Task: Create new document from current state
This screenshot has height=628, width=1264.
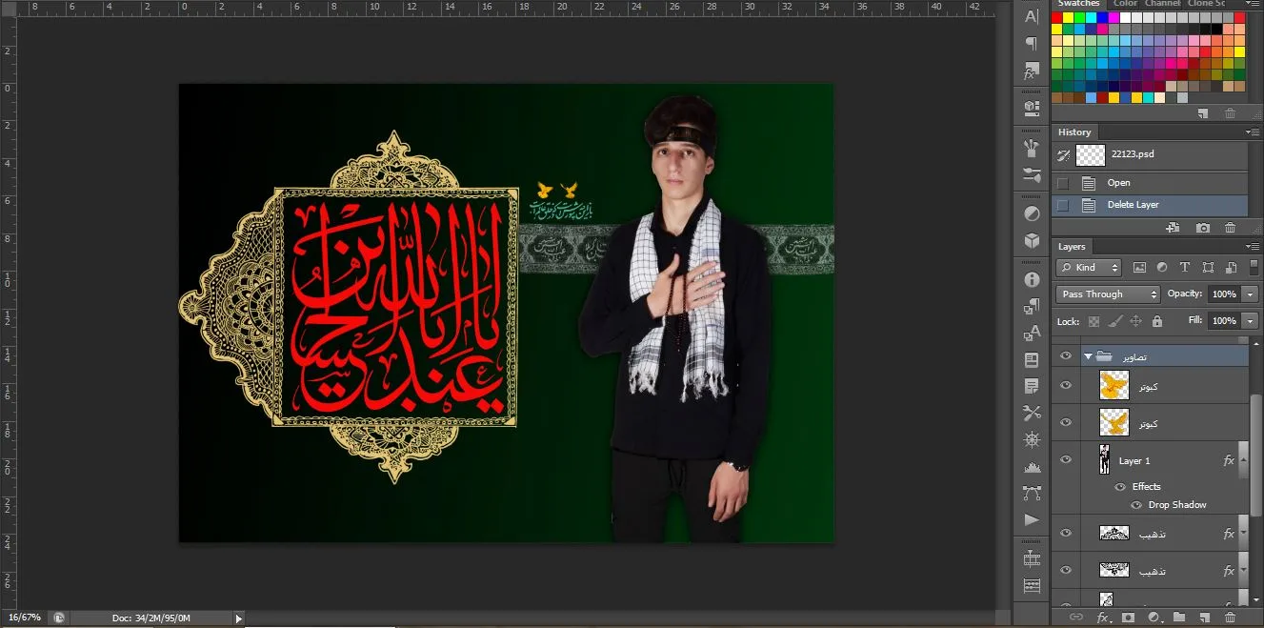Action: (1174, 228)
